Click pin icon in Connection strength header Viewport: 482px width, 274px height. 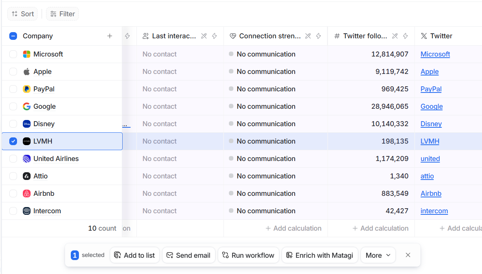[x=308, y=36]
